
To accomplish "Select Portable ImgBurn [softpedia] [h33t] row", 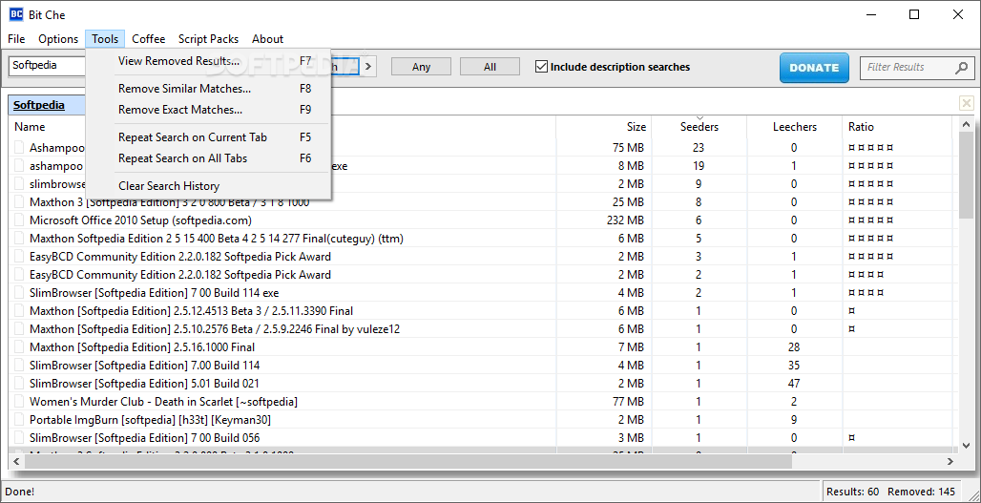I will coord(150,420).
